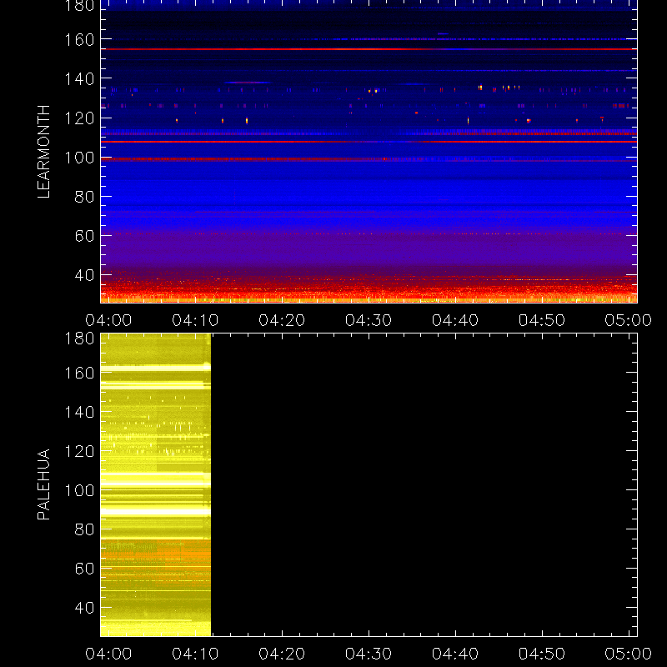Pick the 100 tick label on Palehua plot
Screen dimensions: 667x667
point(79,491)
